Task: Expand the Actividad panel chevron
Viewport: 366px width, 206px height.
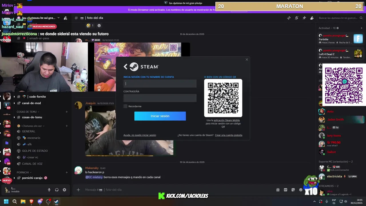Action: pyautogui.click(x=361, y=28)
